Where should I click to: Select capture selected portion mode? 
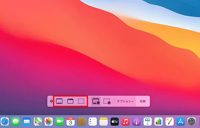coord(81,101)
